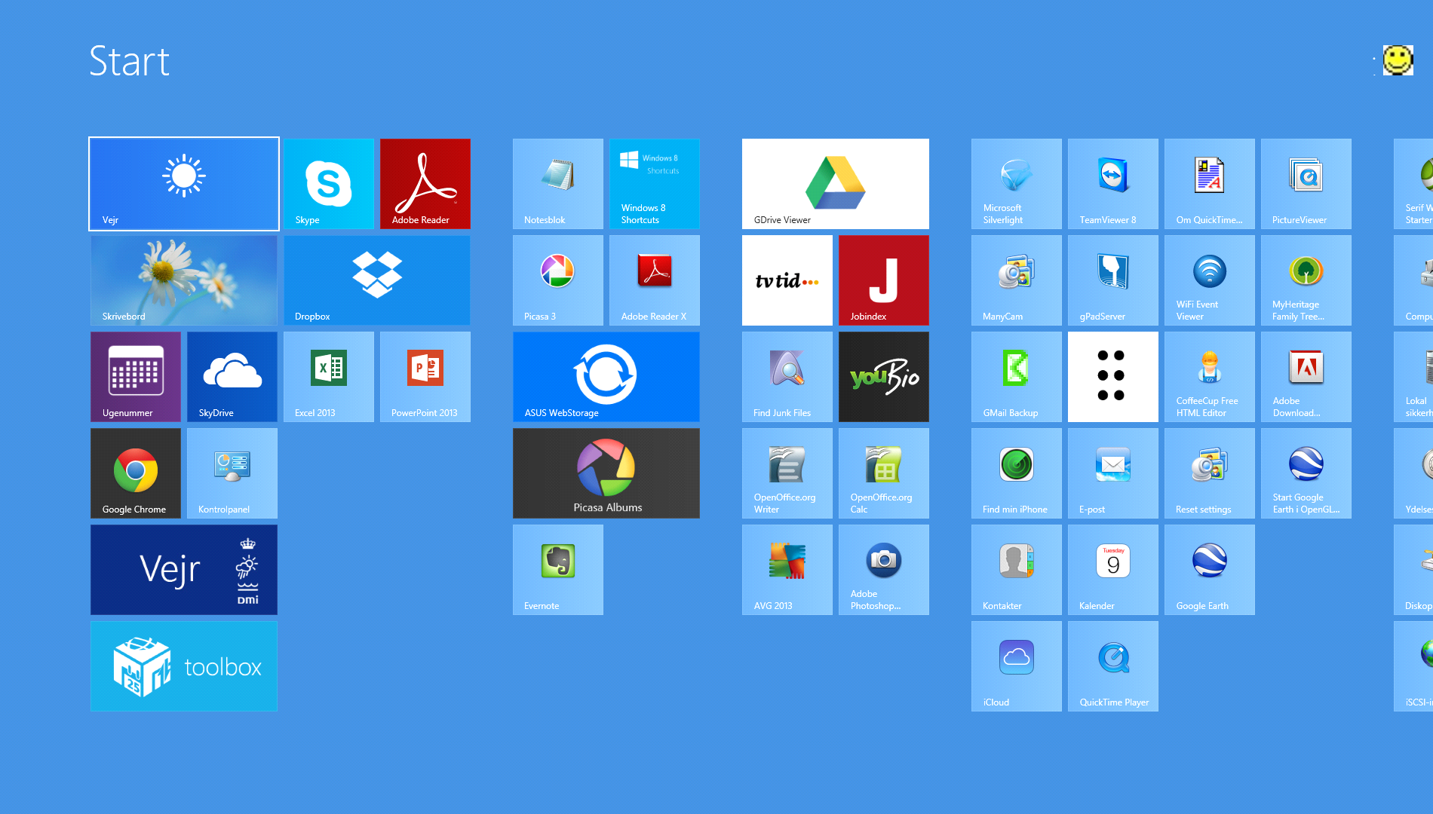Open WiFi Event Viewer

pos(1210,280)
